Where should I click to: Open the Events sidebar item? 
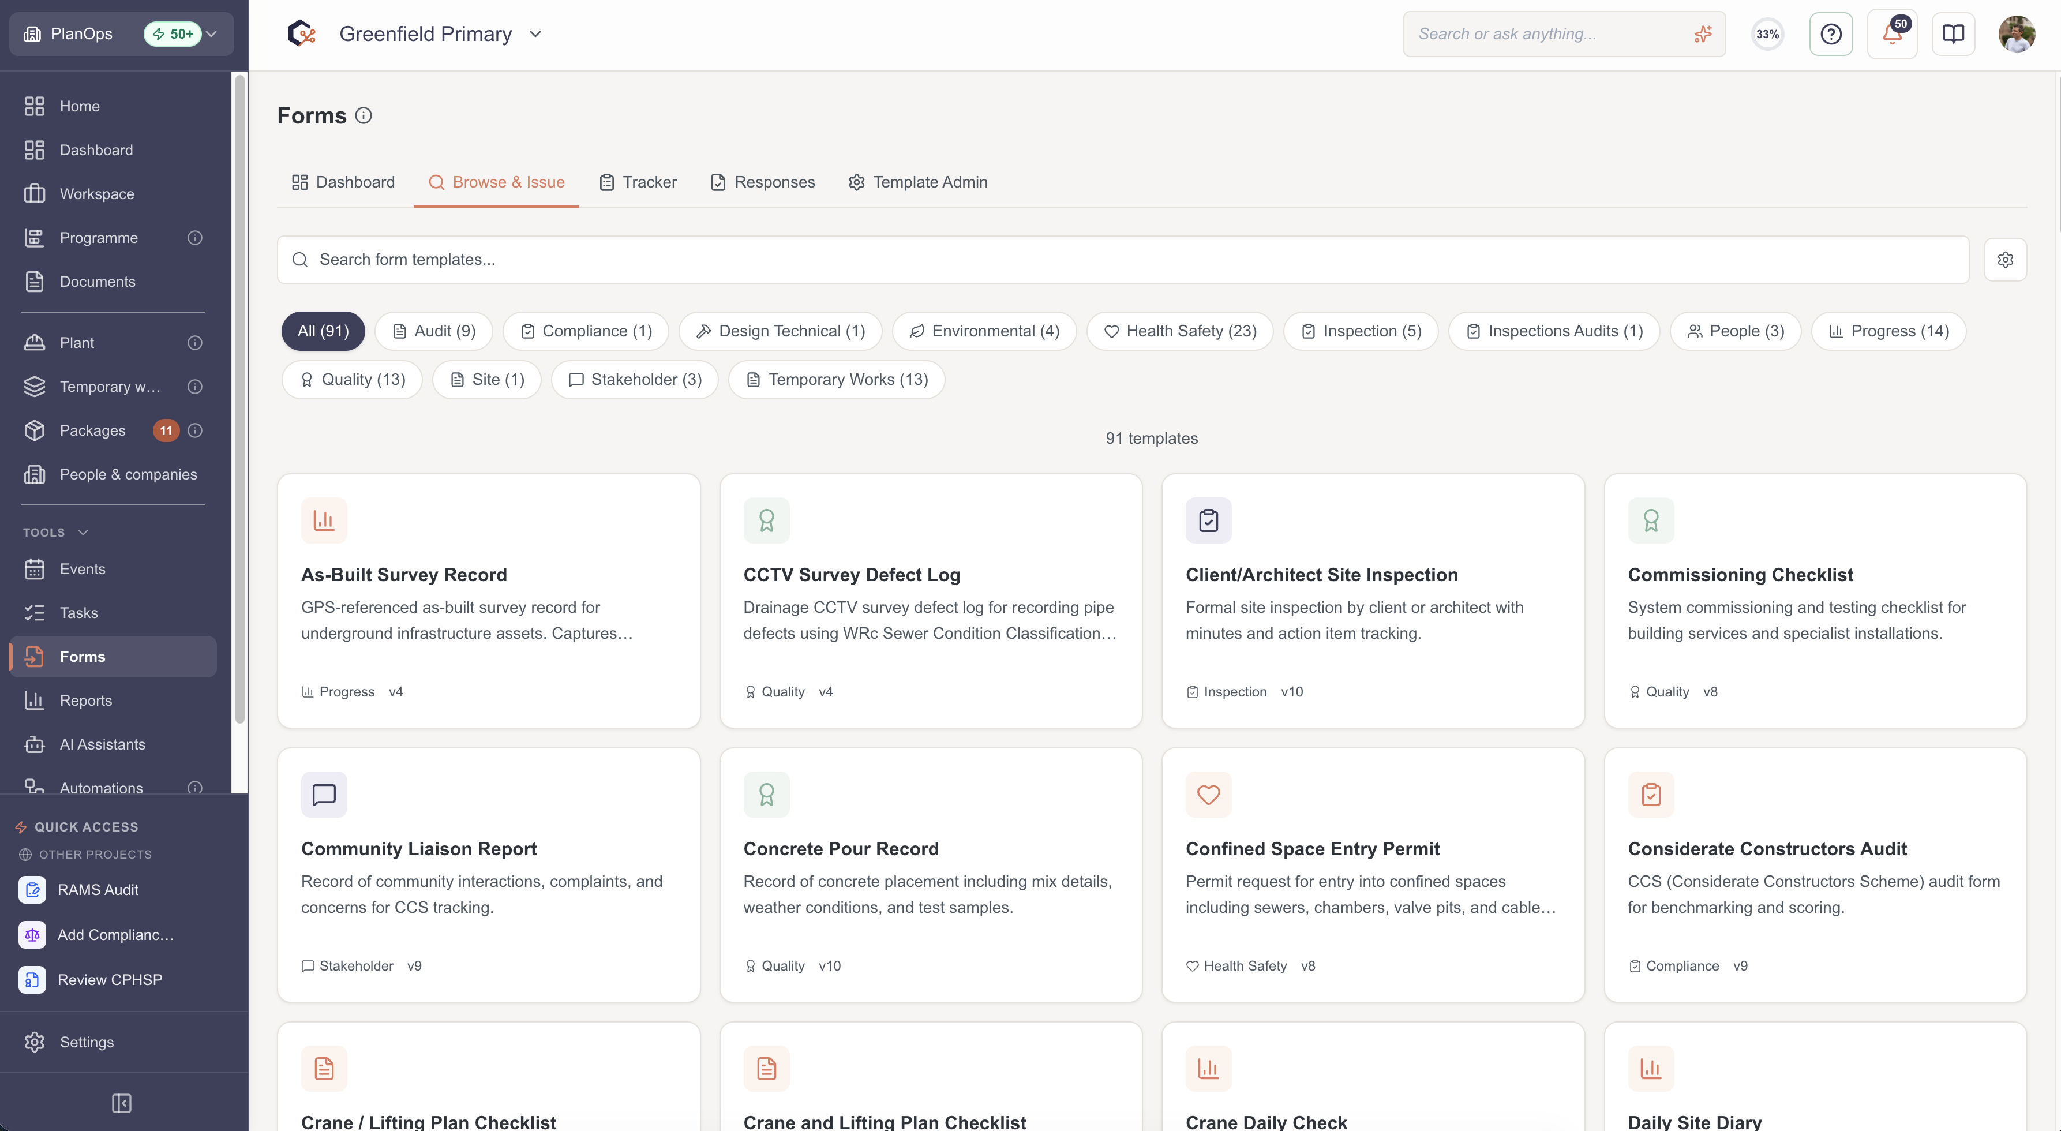pyautogui.click(x=114, y=569)
